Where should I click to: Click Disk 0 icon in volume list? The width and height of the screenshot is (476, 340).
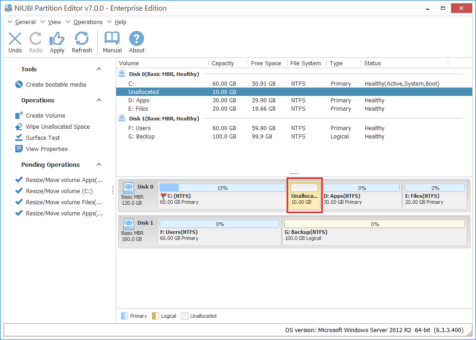click(x=122, y=74)
